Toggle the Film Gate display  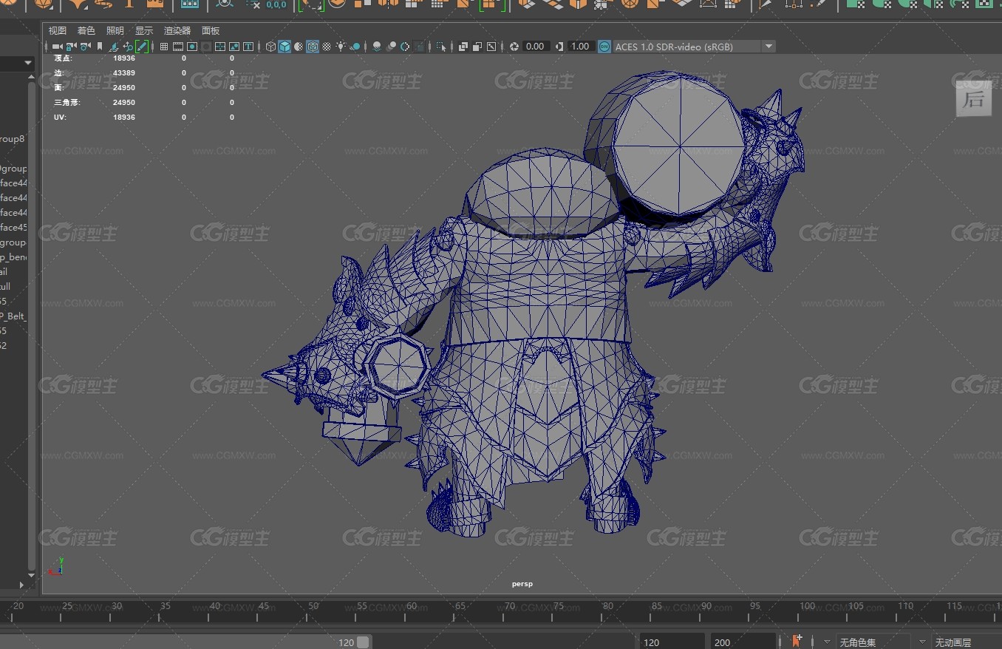coord(178,47)
